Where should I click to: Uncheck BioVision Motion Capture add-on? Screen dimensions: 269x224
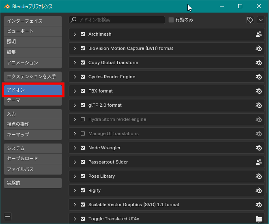pos(83,48)
